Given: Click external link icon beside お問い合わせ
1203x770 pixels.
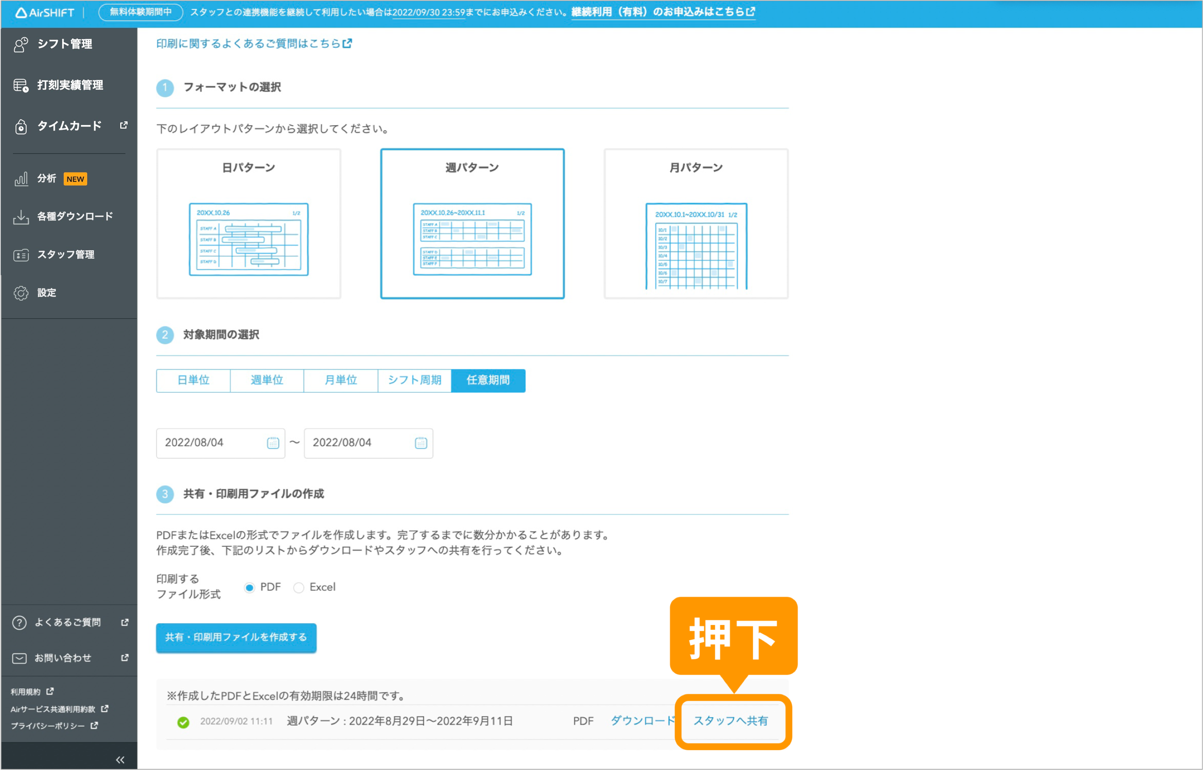Looking at the screenshot, I should click(125, 657).
